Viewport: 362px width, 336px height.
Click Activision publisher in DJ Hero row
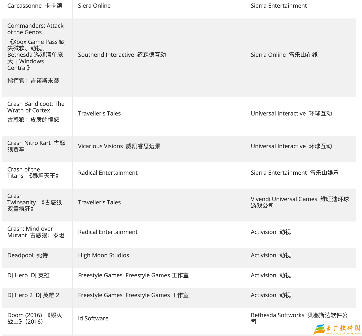[271, 275]
